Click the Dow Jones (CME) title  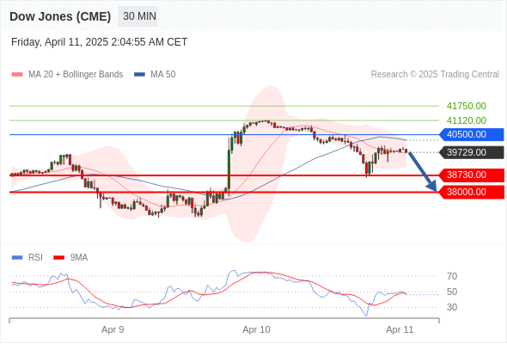pos(60,16)
